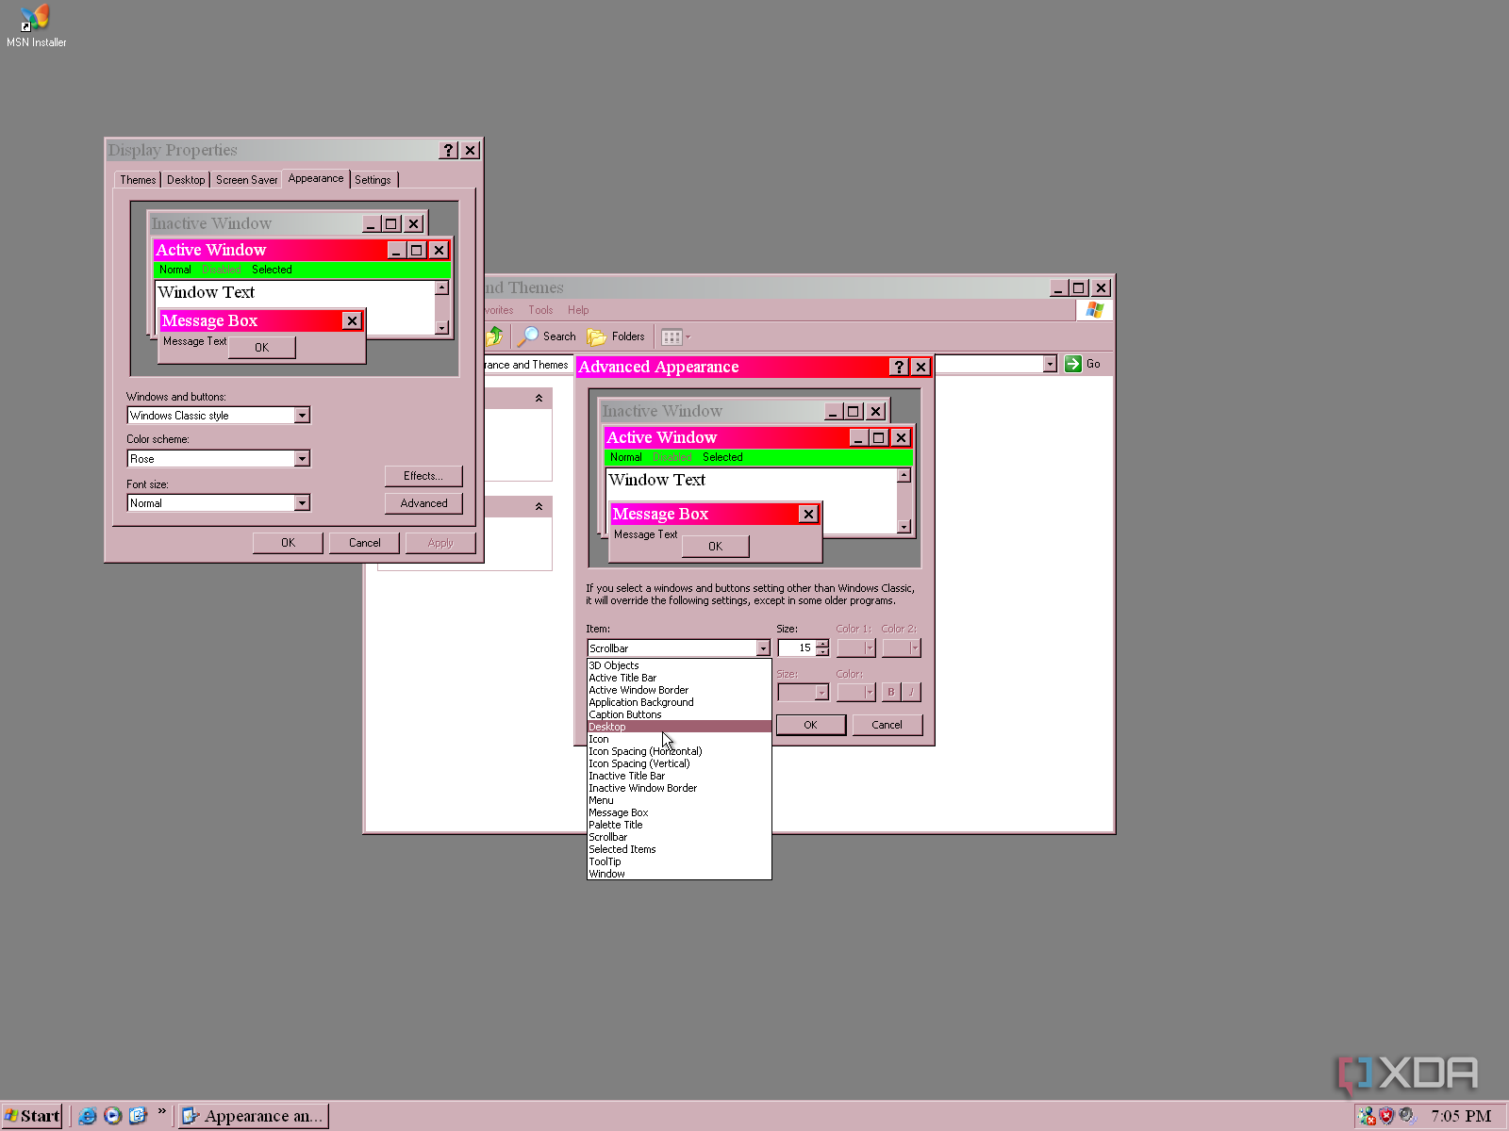Select Inactive Window Border from the list
Screen dimensions: 1509x1131
tap(679, 788)
